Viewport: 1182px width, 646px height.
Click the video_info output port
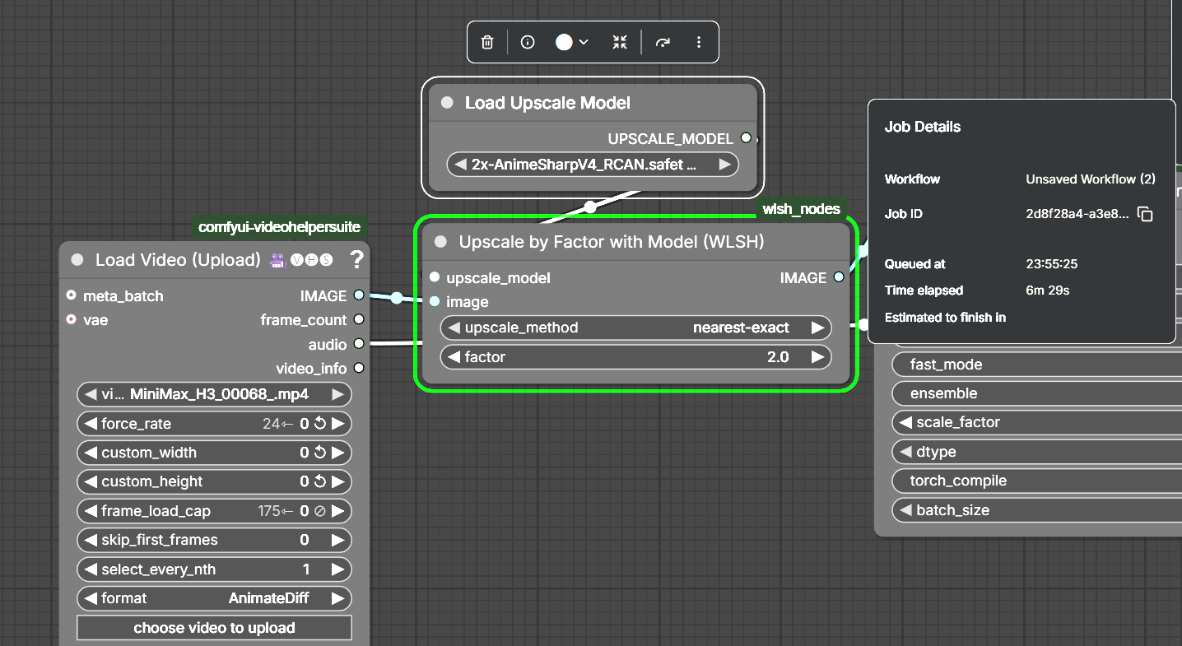(x=359, y=368)
